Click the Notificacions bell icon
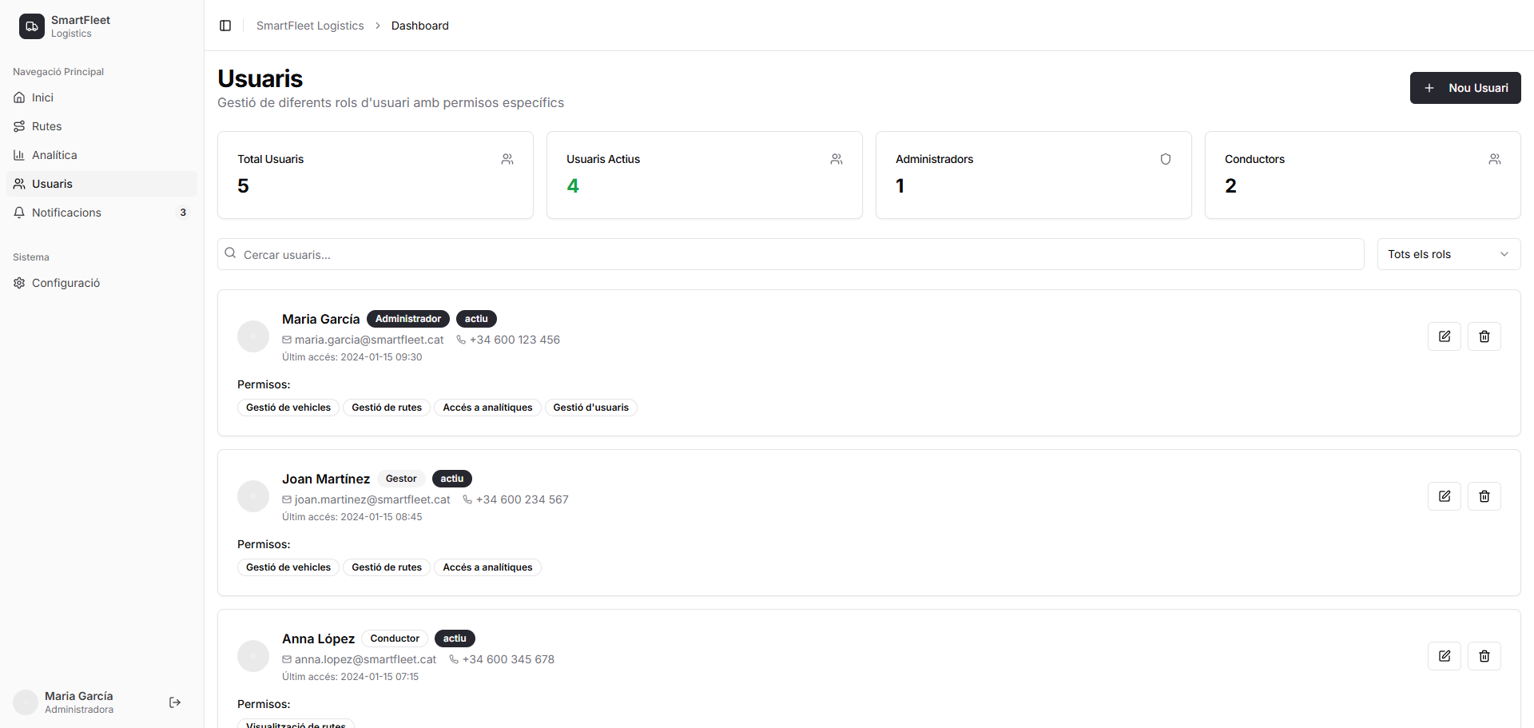The image size is (1534, 728). tap(19, 213)
